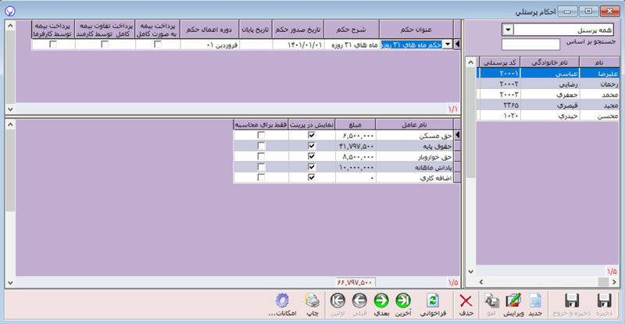Open the همه پرسنل dropdown

[507, 30]
